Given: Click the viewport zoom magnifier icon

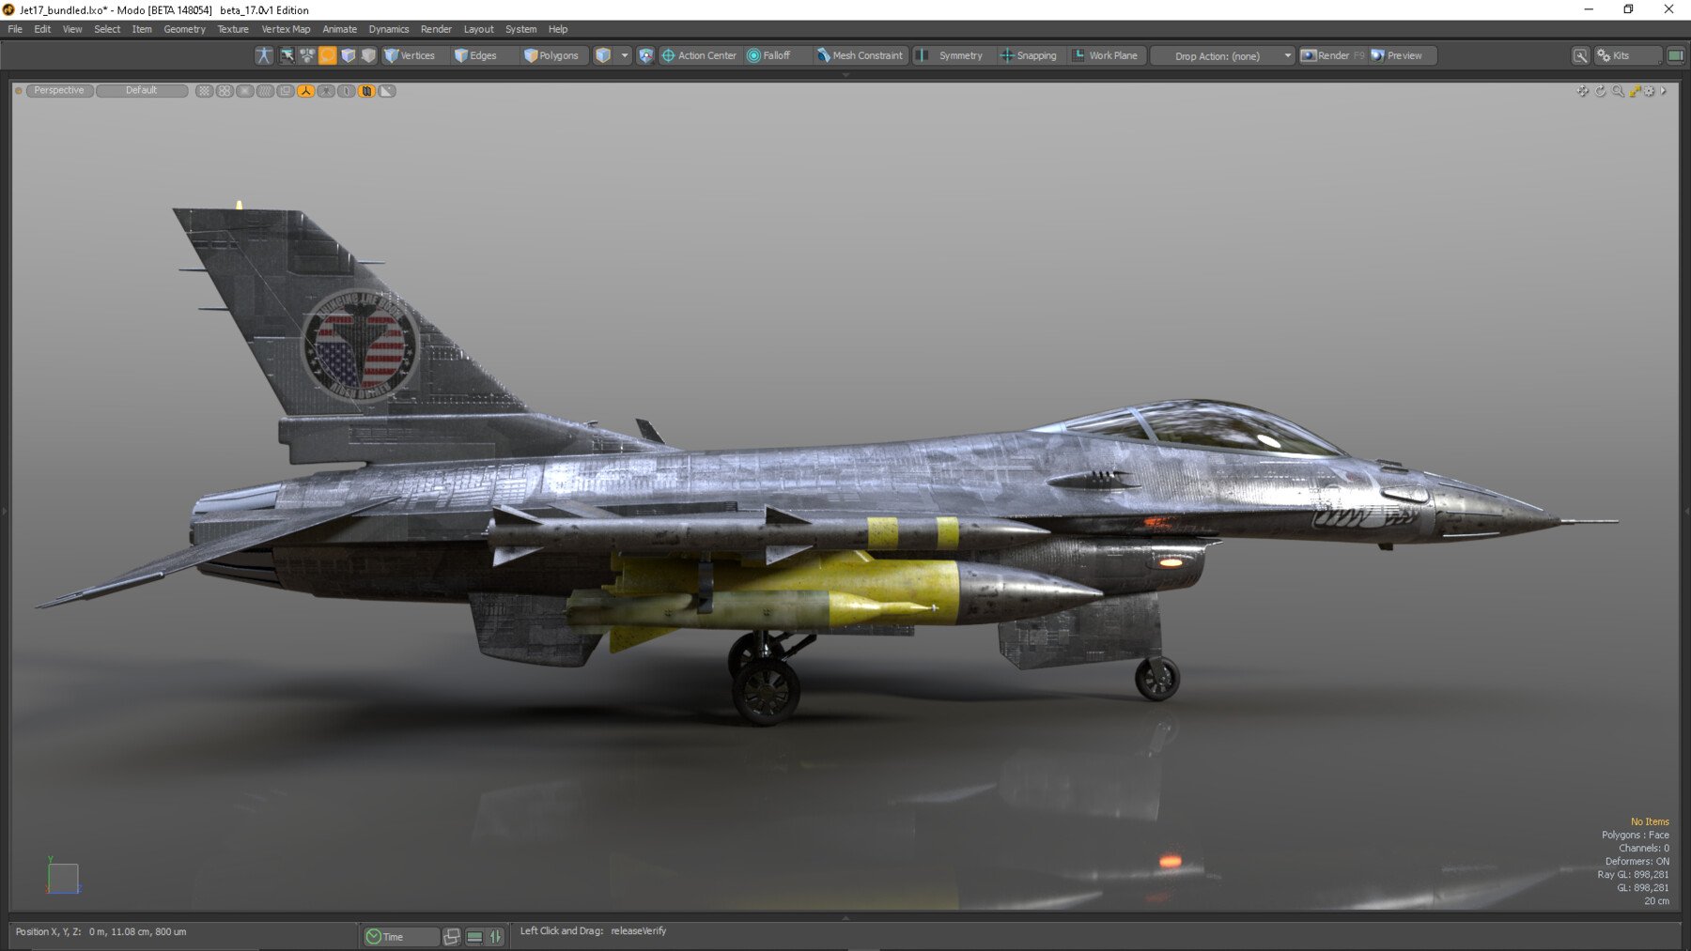Looking at the screenshot, I should [1618, 91].
